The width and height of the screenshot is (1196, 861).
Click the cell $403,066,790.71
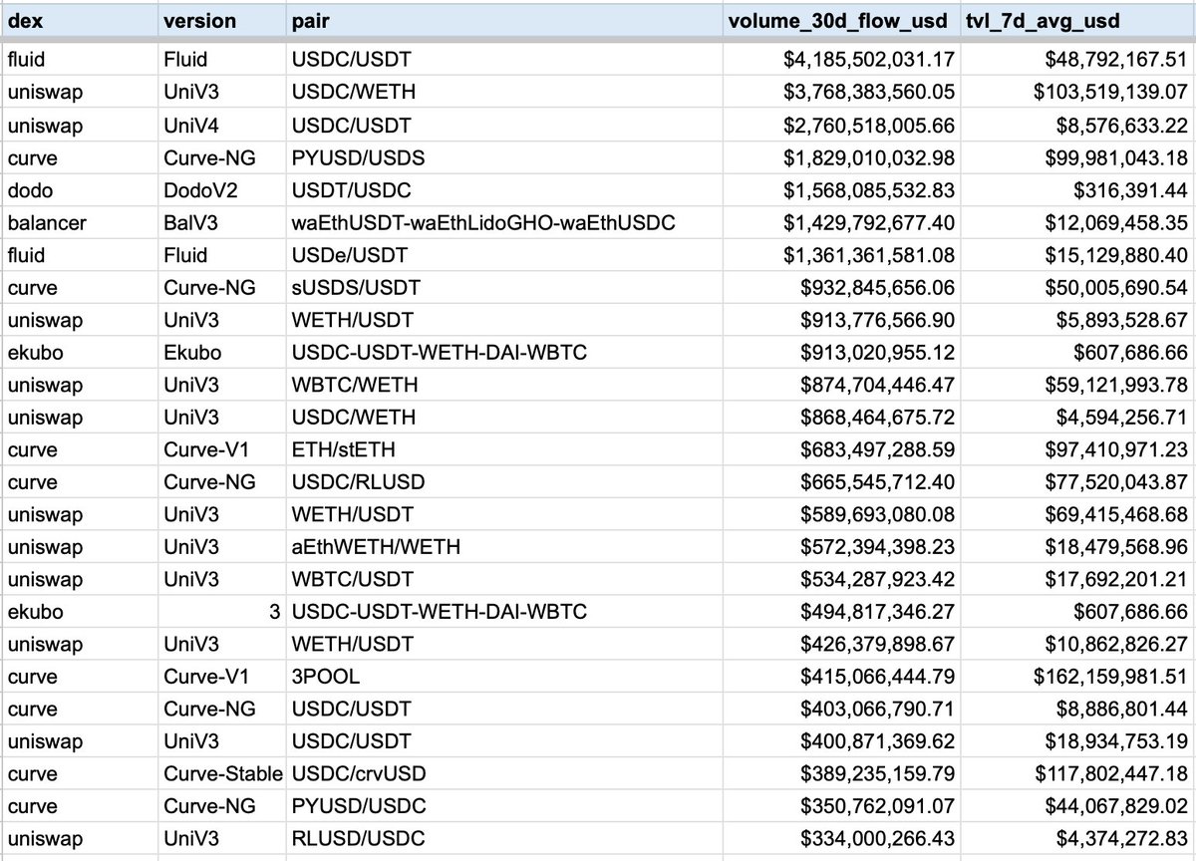click(843, 709)
